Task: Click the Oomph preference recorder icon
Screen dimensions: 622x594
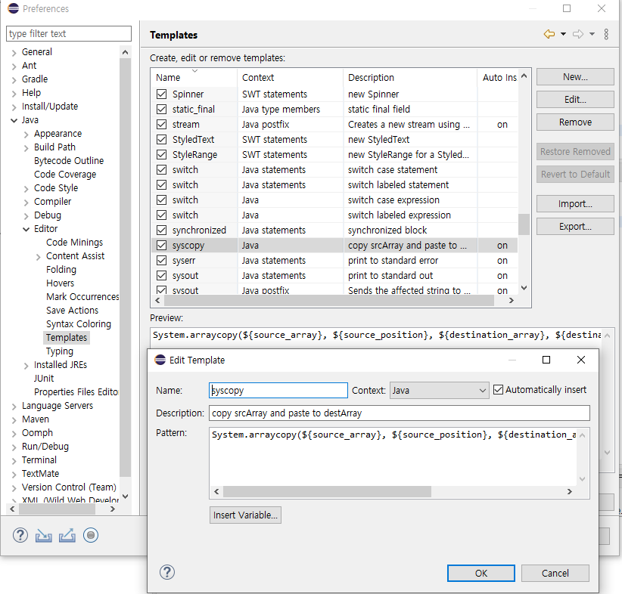Action: coord(91,536)
